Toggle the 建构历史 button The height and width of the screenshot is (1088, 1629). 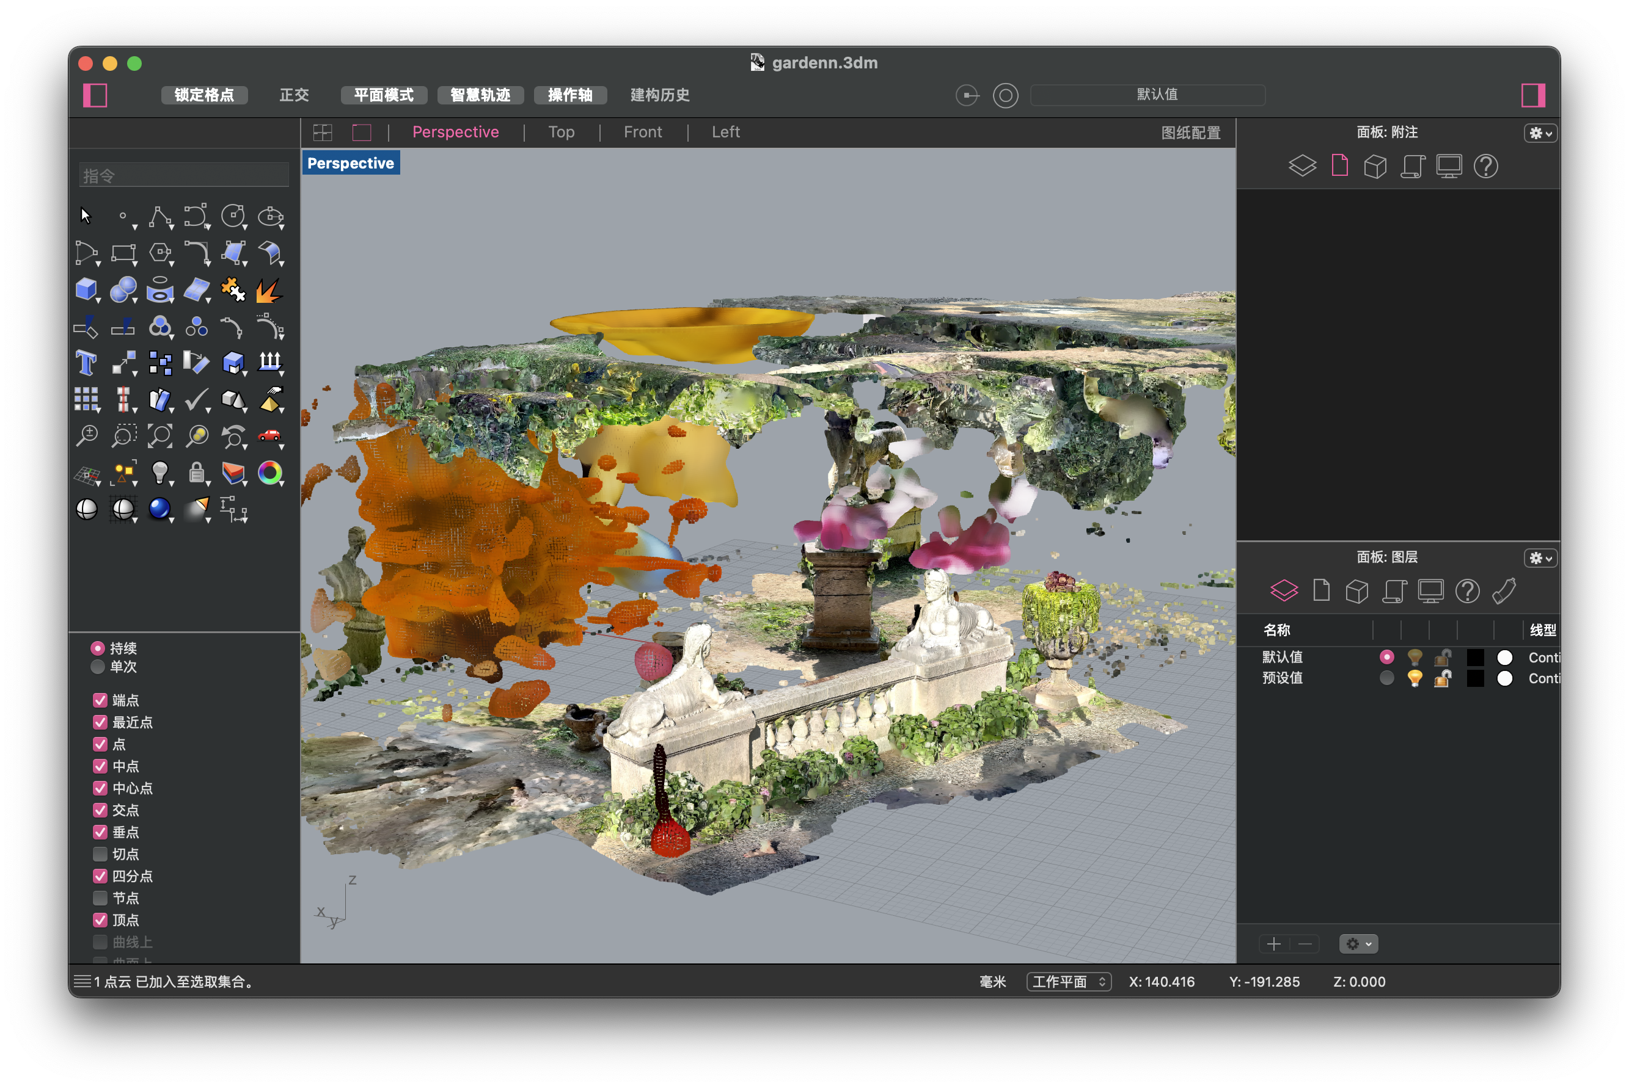click(660, 95)
